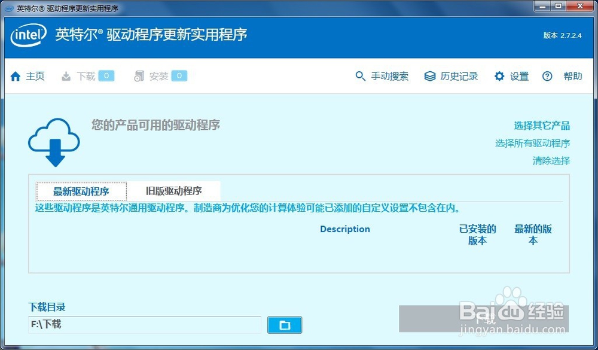598x350 pixels.
Task: Click the folder browse button for the download directory
Action: coord(285,325)
